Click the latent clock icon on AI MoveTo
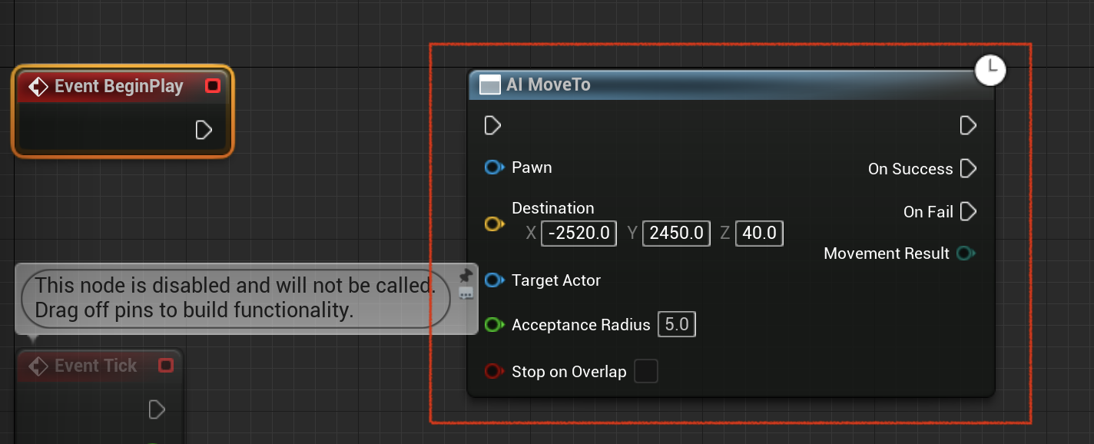 tap(990, 69)
